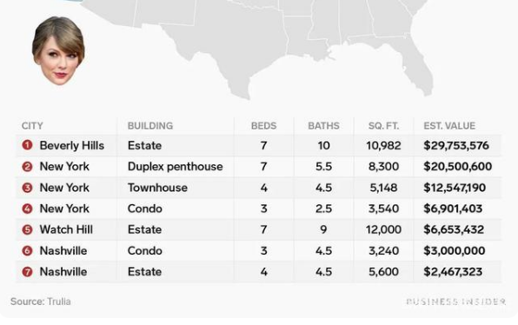The width and height of the screenshot is (518, 325).
Task: Click the Source: Trulla text
Action: point(40,302)
